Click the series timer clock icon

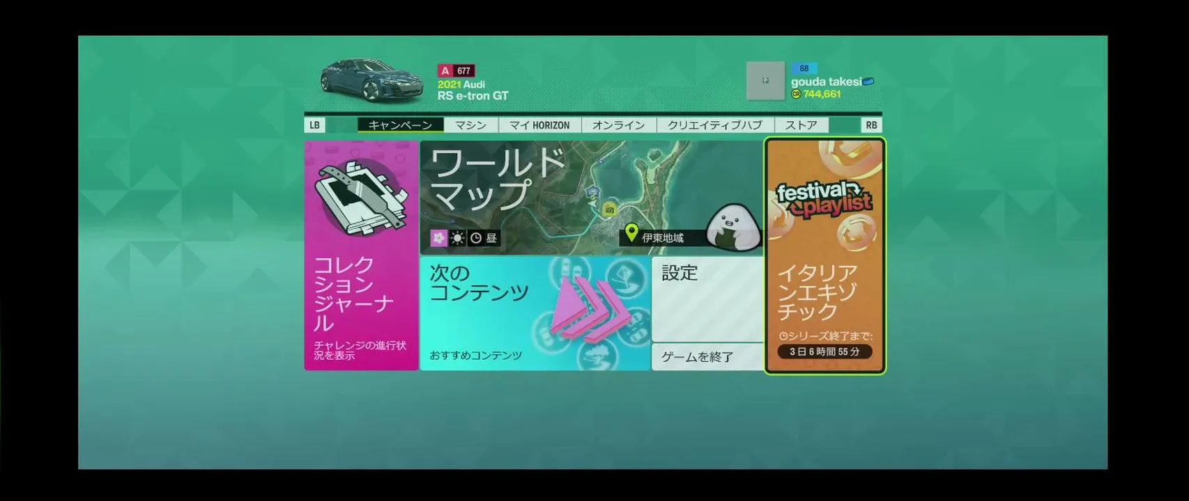pyautogui.click(x=783, y=336)
